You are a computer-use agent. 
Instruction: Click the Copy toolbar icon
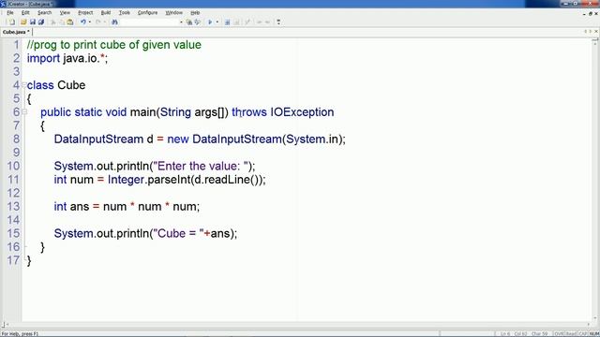62,22
